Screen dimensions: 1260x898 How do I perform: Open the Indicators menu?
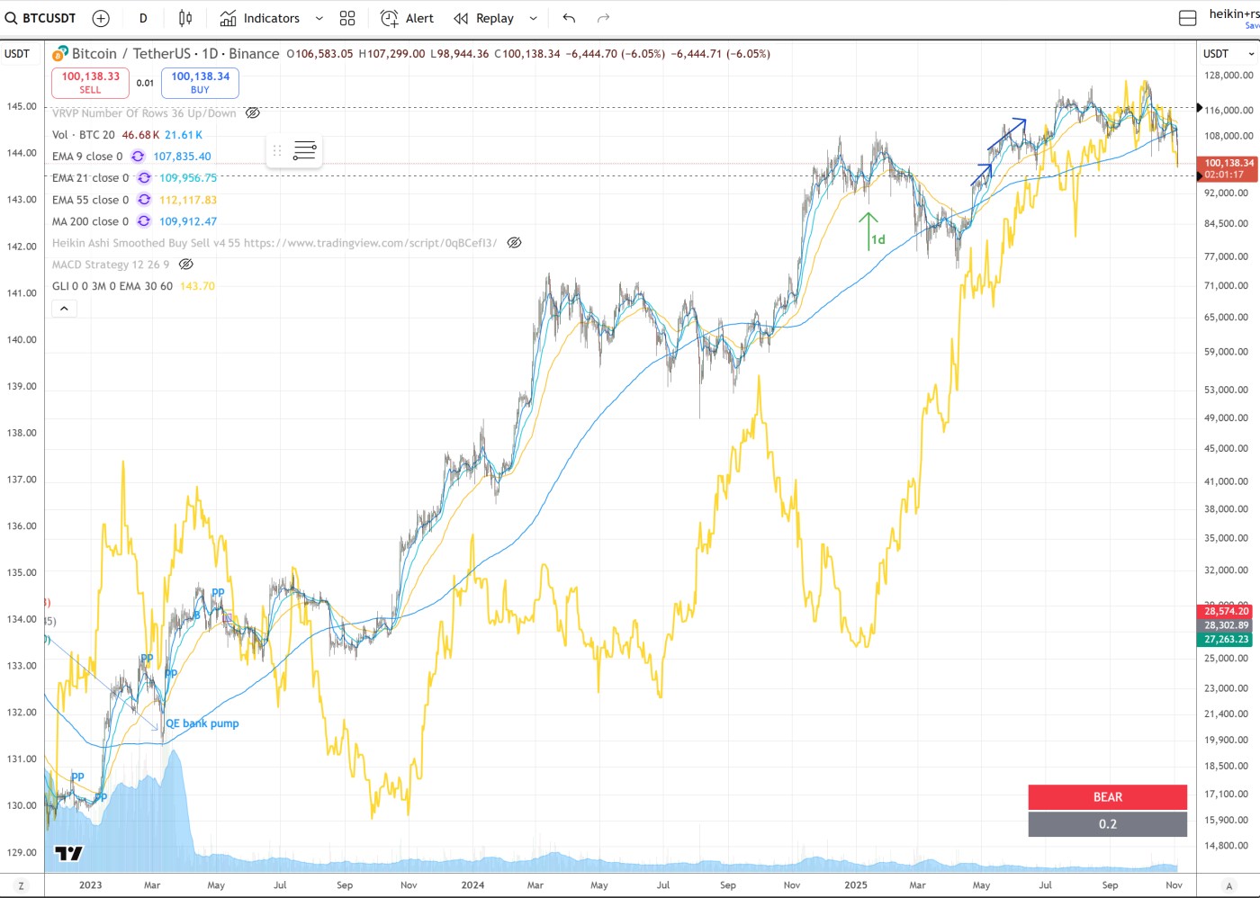(260, 18)
